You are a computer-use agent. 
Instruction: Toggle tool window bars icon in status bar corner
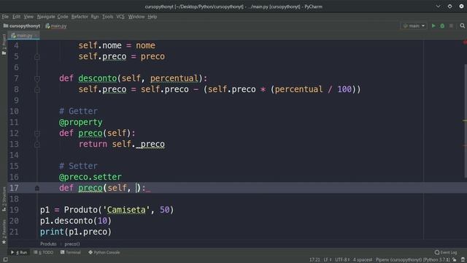[x=5, y=260]
